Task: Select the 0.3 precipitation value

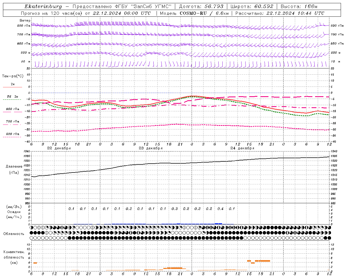Action: click(x=175, y=209)
